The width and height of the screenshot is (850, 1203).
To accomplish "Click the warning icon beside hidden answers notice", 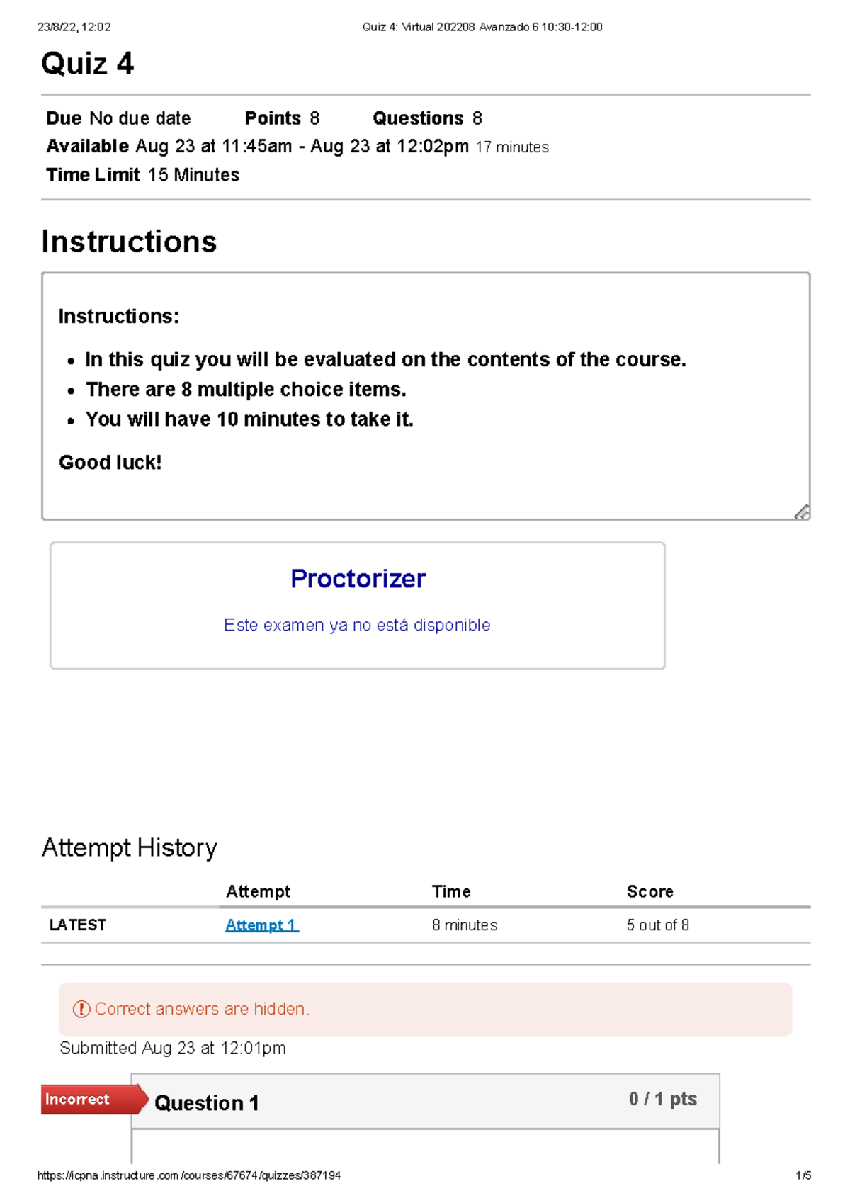I will (x=81, y=1009).
